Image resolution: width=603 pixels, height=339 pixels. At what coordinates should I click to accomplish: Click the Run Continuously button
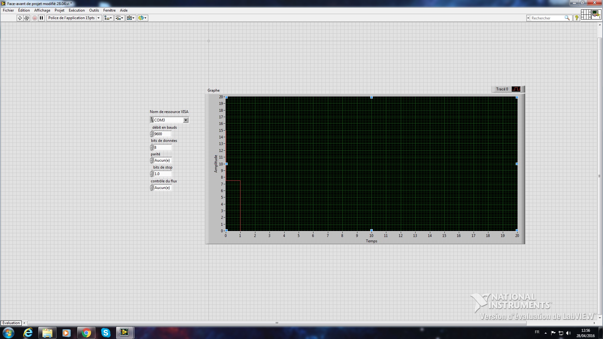(27, 18)
